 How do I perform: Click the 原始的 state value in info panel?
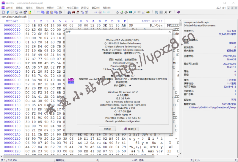coord(232,43)
